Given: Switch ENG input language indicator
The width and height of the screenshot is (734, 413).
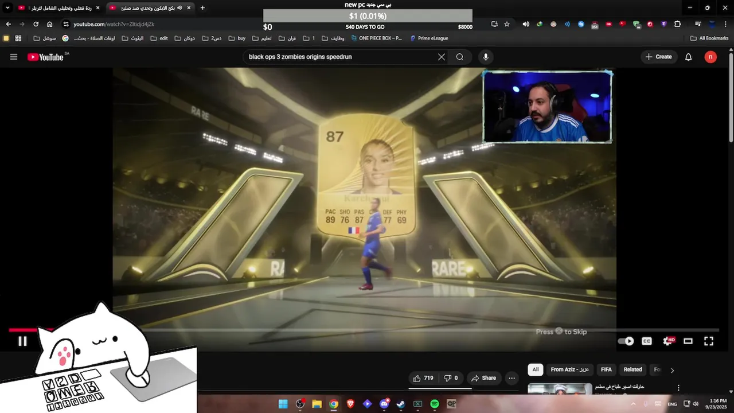Looking at the screenshot, I should click(x=672, y=404).
